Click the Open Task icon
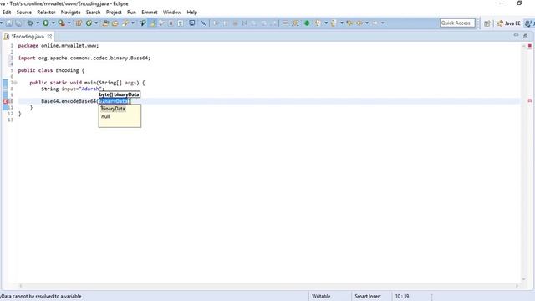535x301 pixels. tap(115, 23)
